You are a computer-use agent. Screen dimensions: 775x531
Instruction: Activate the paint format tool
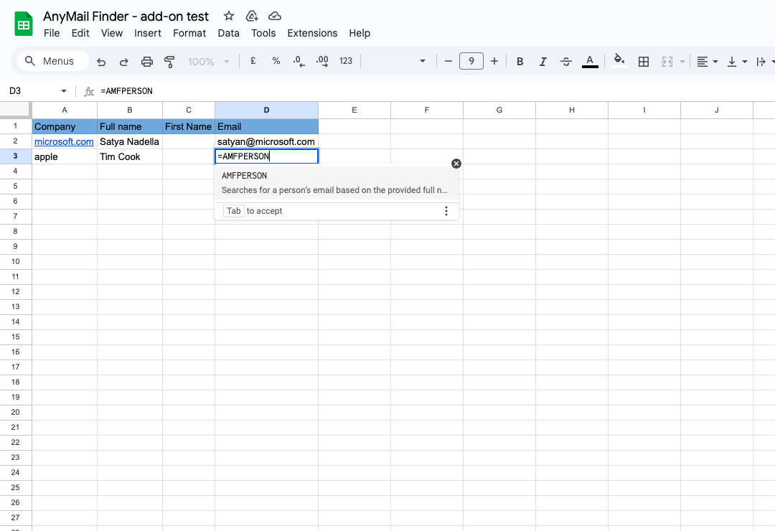[x=169, y=61]
